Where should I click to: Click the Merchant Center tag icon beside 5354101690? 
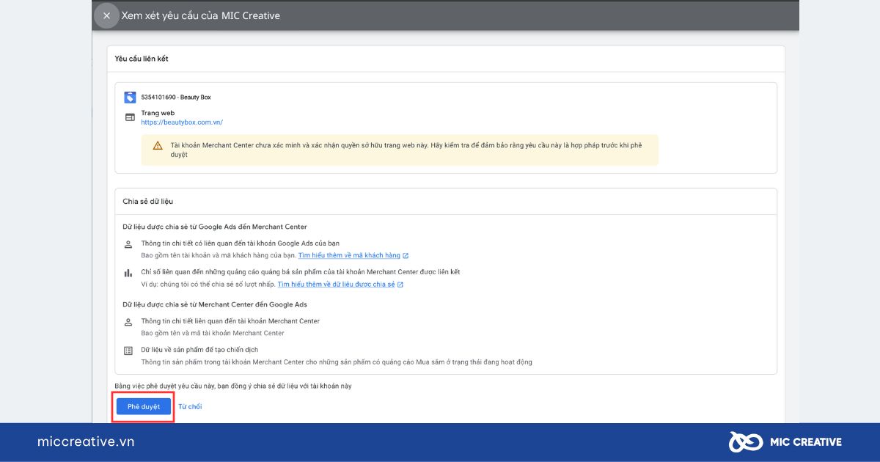(x=130, y=97)
